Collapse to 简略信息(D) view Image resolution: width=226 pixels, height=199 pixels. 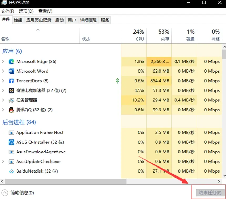tap(18, 193)
